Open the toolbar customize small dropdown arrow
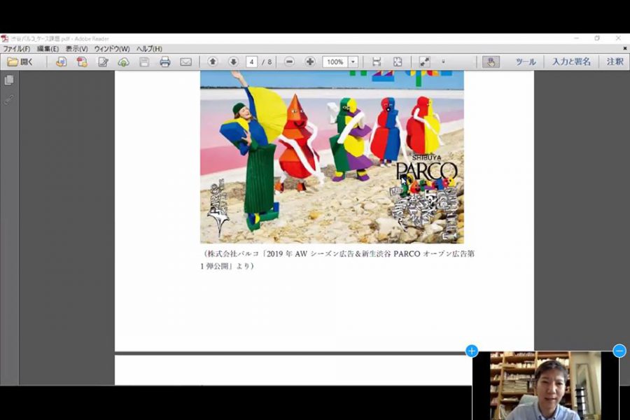This screenshot has height=420, width=630. coord(444,62)
